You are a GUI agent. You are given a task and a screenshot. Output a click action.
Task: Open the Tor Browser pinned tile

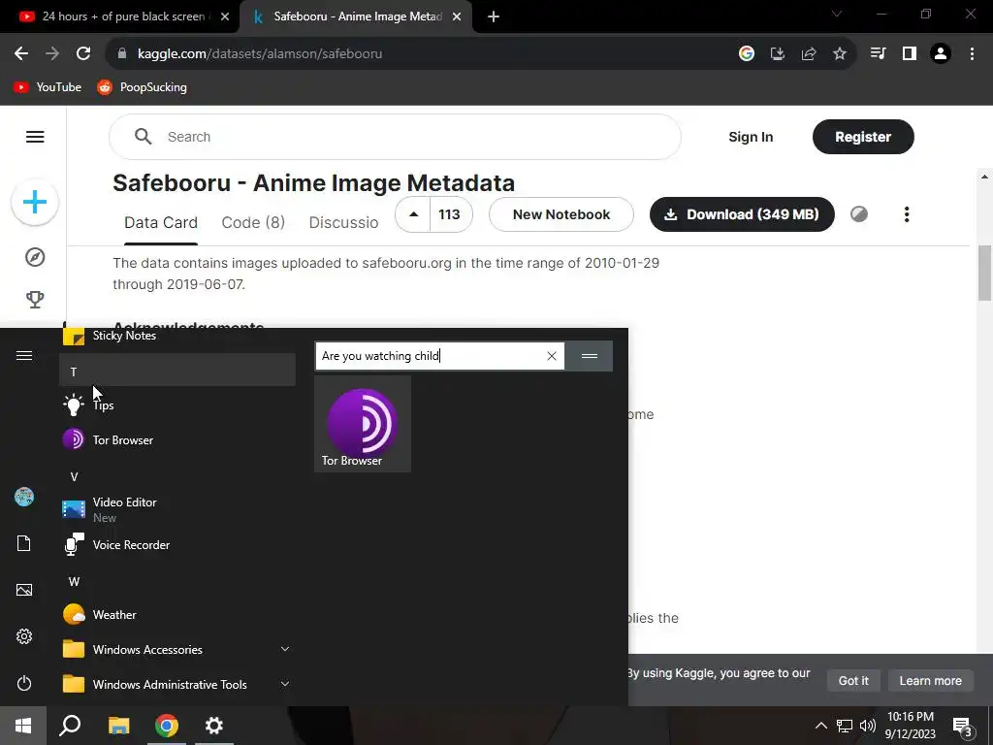(363, 424)
